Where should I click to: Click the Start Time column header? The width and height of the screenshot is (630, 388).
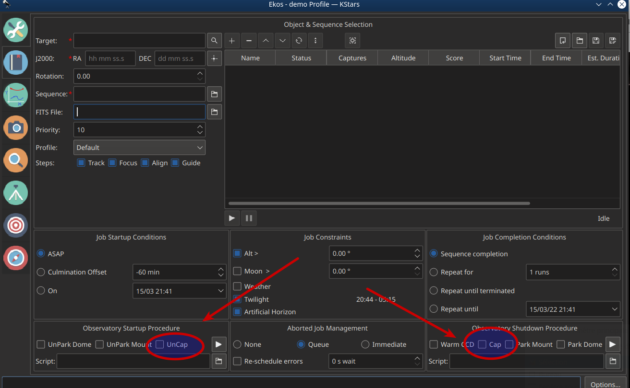505,58
